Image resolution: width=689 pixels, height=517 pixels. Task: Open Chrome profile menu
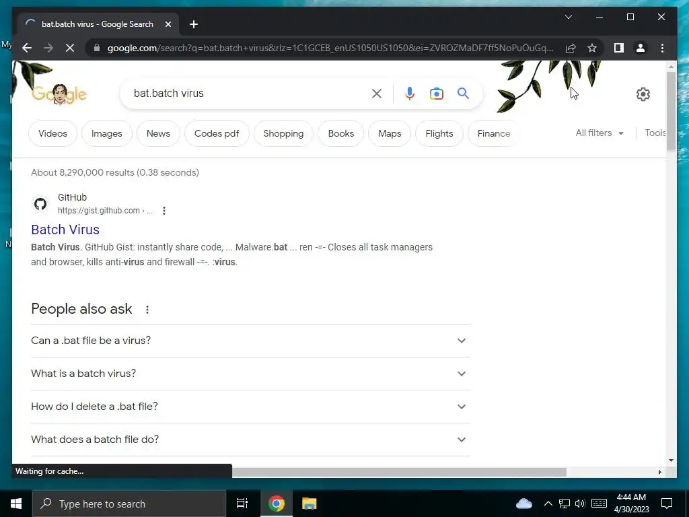641,48
